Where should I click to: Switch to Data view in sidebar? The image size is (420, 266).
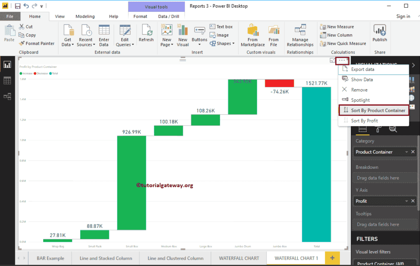tap(7, 81)
